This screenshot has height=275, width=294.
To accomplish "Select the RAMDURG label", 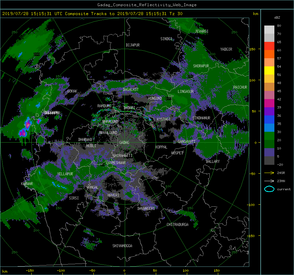I will 104,106.
